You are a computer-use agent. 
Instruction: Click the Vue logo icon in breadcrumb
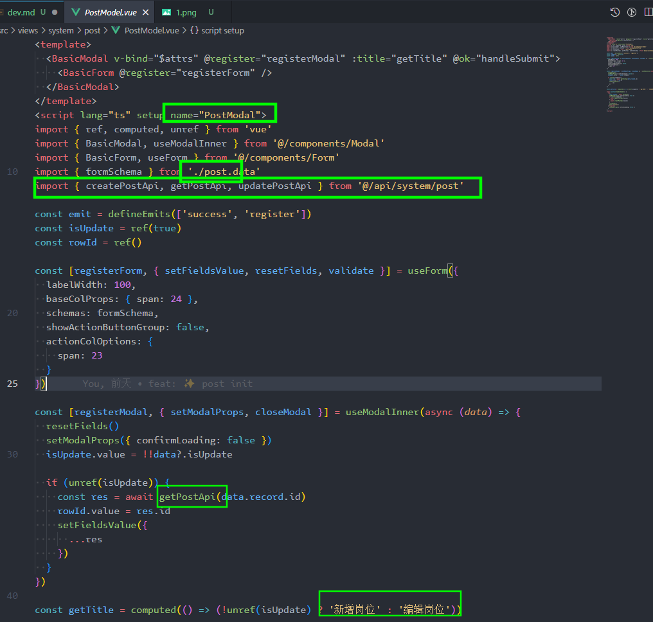tap(116, 30)
